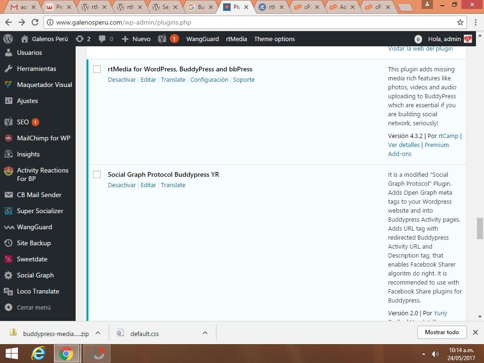Click Editar for Social Graph Protocol plugin

click(148, 185)
